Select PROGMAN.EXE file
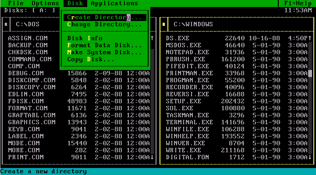The image size is (316, 175). 237,80
